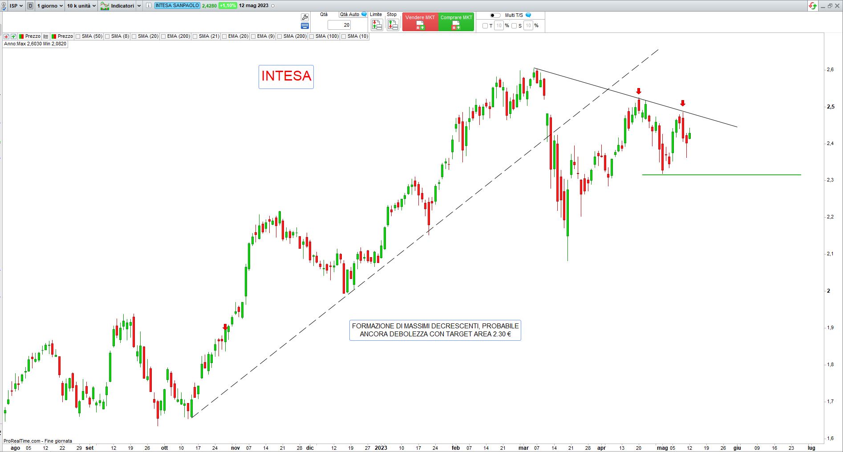The width and height of the screenshot is (843, 452).
Task: Enable the SMA (20) checkbox
Action: pyautogui.click(x=134, y=36)
